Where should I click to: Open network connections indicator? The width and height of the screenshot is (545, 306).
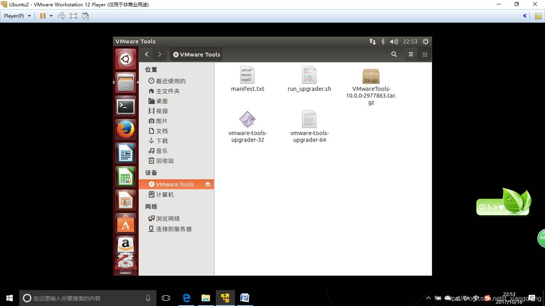[x=373, y=41]
